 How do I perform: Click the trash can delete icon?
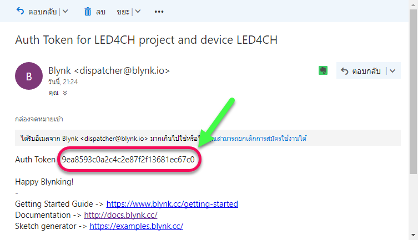click(88, 12)
